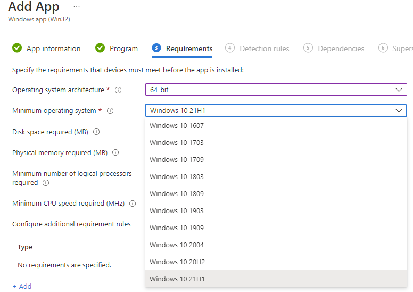Click the Add App page title
The width and height of the screenshot is (413, 292).
[34, 6]
